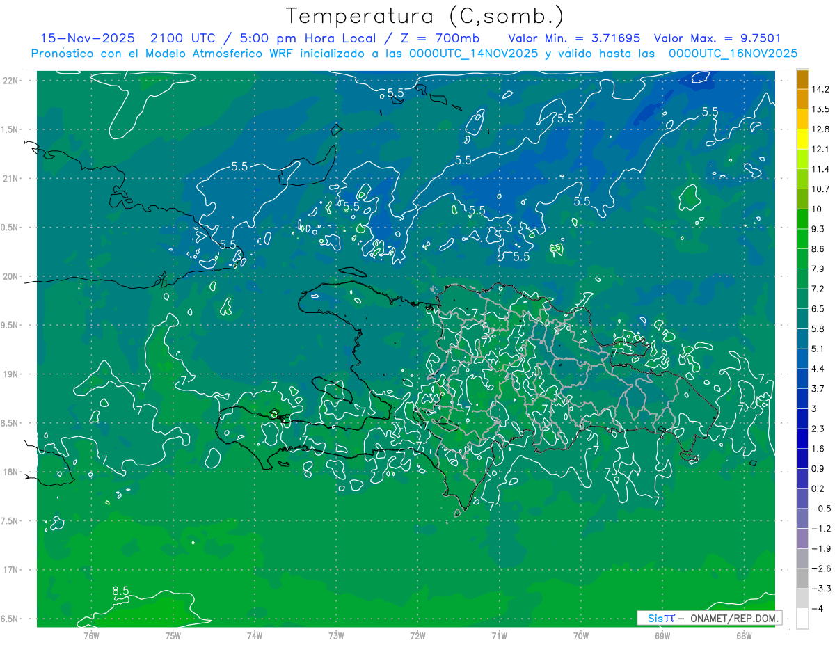835x645 pixels.
Task: Click the '-0.5' colorbar value
Action: 820,509
